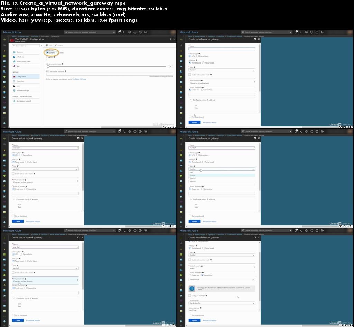Screen dimensions: 354x327
Task: Open the Vnet1PublicIP dropdown in 00:03:30 frame
Action: click(x=222, y=279)
